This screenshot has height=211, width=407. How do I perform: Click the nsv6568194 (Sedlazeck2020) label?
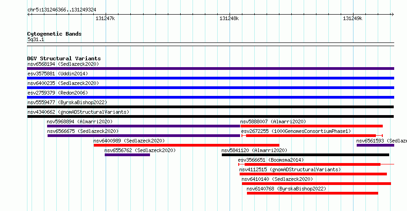pos(63,64)
